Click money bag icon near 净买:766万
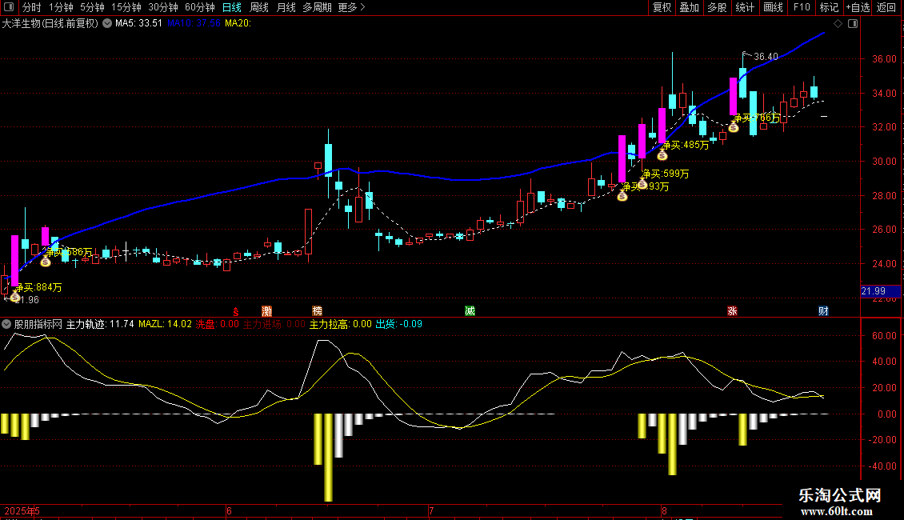This screenshot has height=520, width=904. (734, 127)
